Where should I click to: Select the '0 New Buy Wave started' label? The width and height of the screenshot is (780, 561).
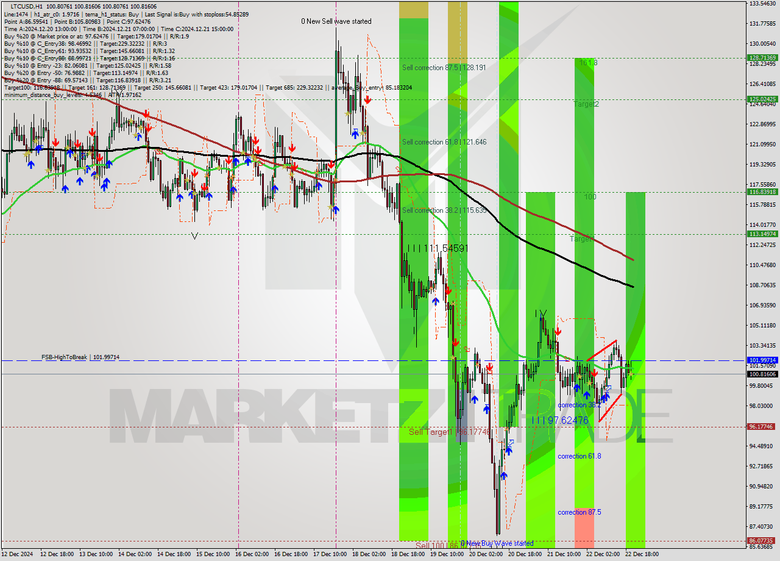click(x=497, y=543)
